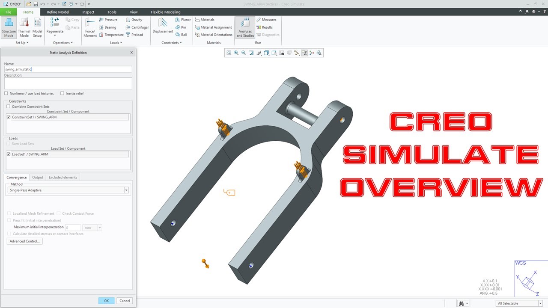This screenshot has width=548, height=308.
Task: Add a Centrifugal load
Action: tap(137, 27)
